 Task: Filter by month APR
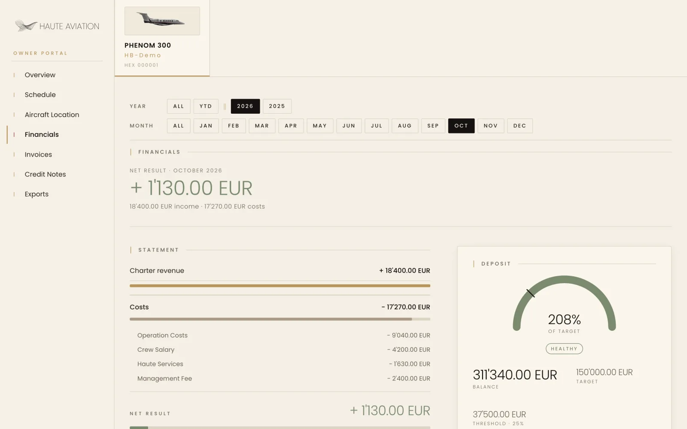point(291,126)
